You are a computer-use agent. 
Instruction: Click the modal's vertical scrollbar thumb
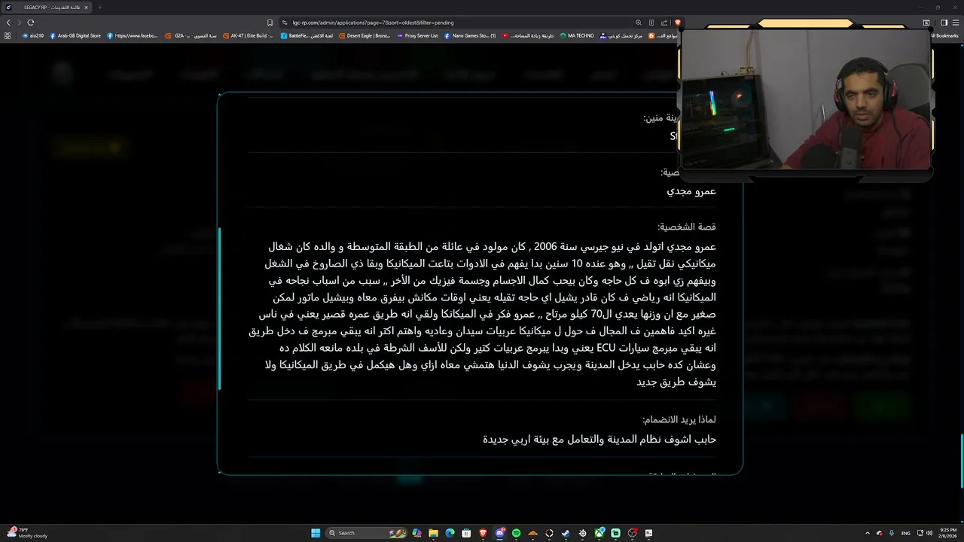[220, 309]
